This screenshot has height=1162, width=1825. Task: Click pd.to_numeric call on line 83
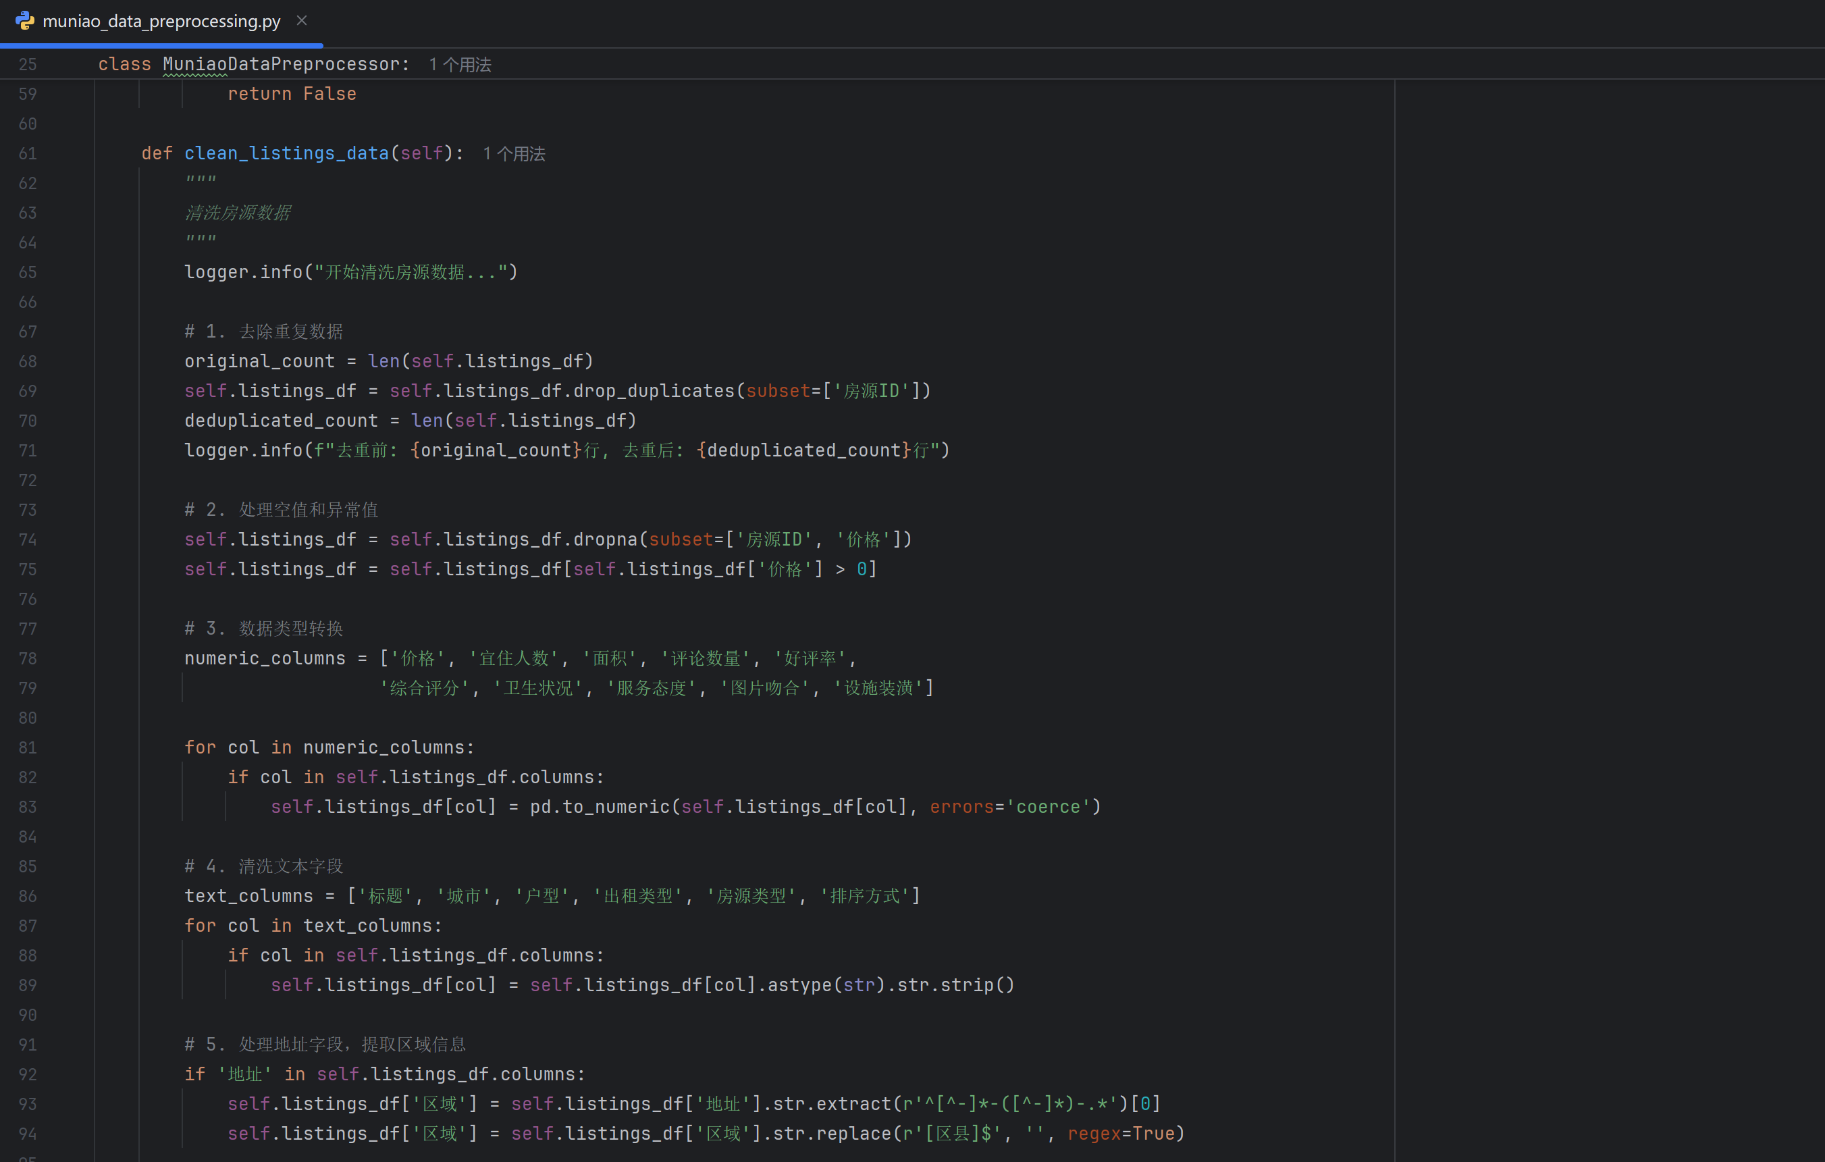point(599,808)
